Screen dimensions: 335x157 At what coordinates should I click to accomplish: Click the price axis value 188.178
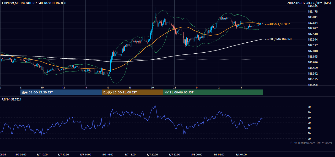(x=313, y=12)
